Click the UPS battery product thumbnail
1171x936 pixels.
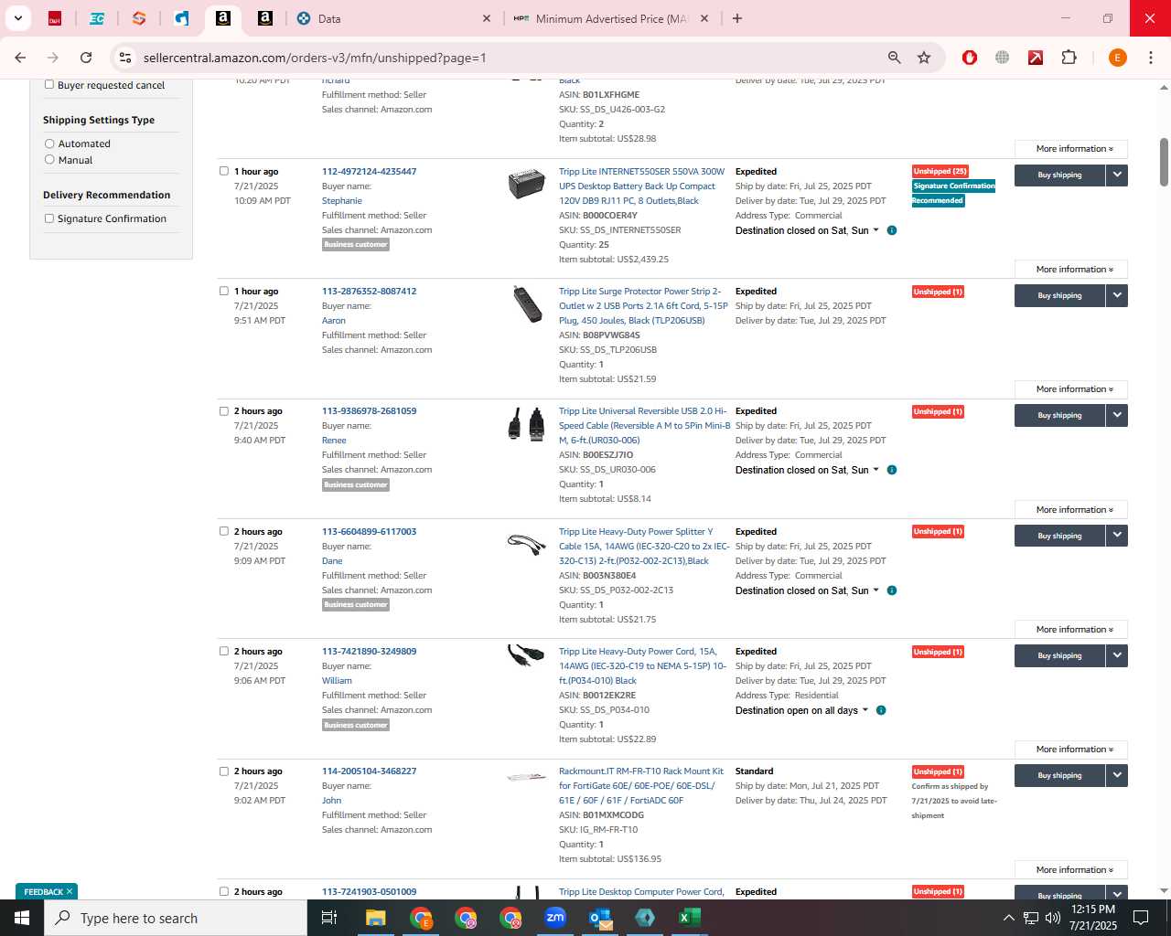(x=526, y=184)
